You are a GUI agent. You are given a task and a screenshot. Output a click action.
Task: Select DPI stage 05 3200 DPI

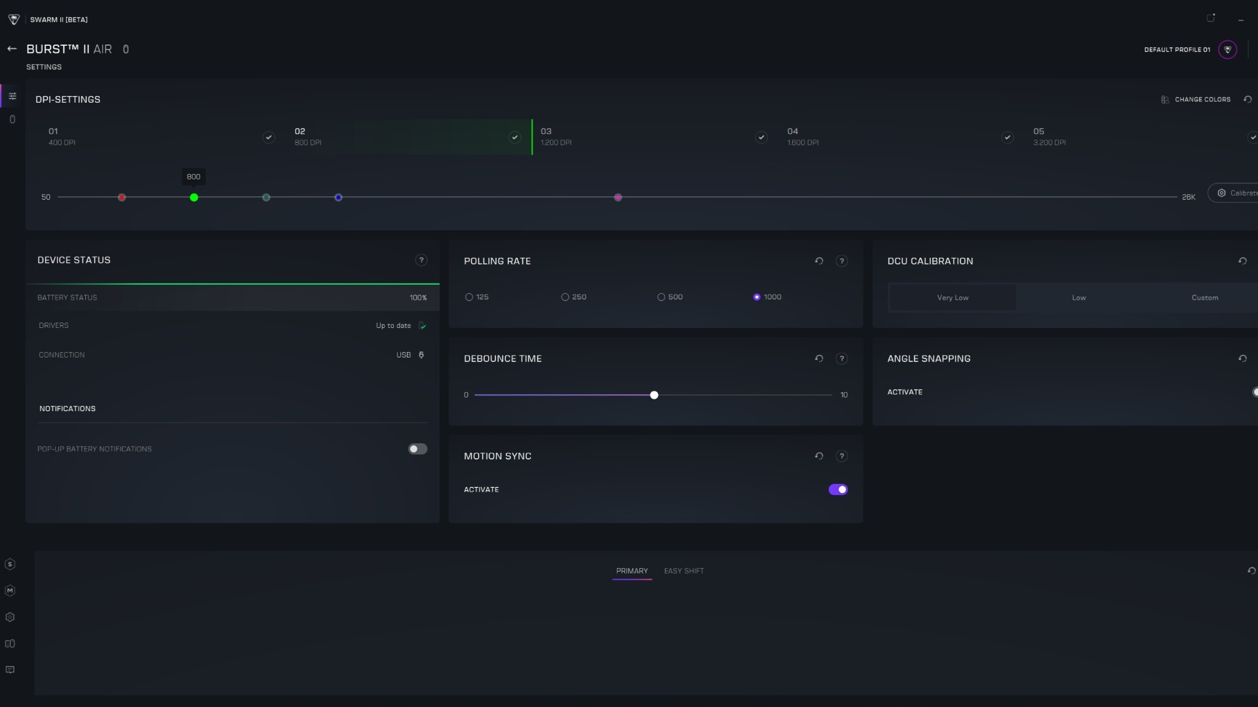coord(1141,137)
